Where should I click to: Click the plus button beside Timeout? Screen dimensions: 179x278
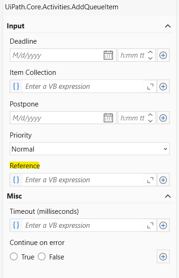pyautogui.click(x=163, y=225)
